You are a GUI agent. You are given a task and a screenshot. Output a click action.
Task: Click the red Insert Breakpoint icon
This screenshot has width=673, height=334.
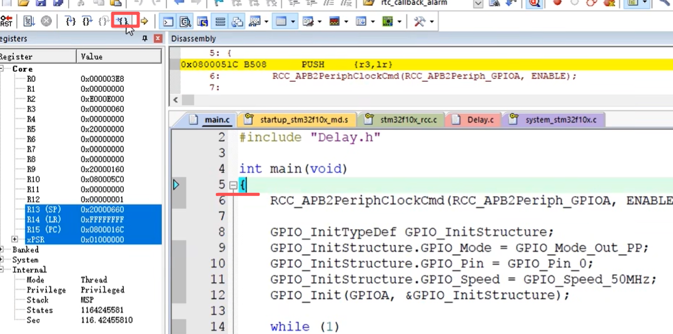(557, 2)
